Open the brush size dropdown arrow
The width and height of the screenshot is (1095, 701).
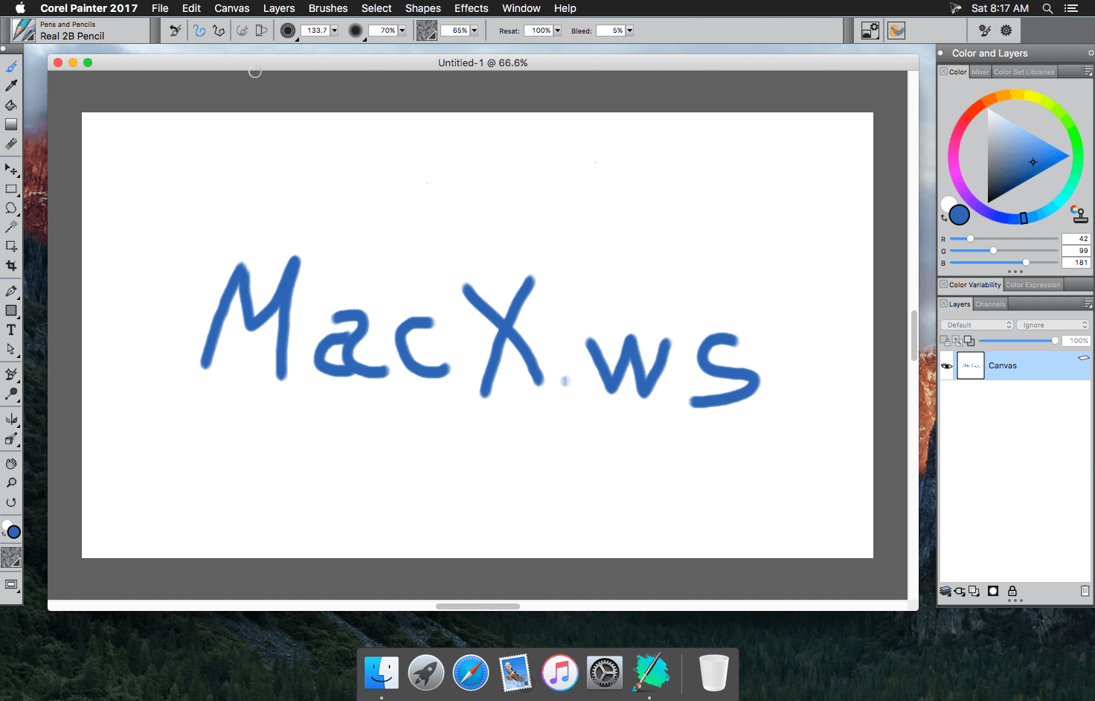coord(334,31)
